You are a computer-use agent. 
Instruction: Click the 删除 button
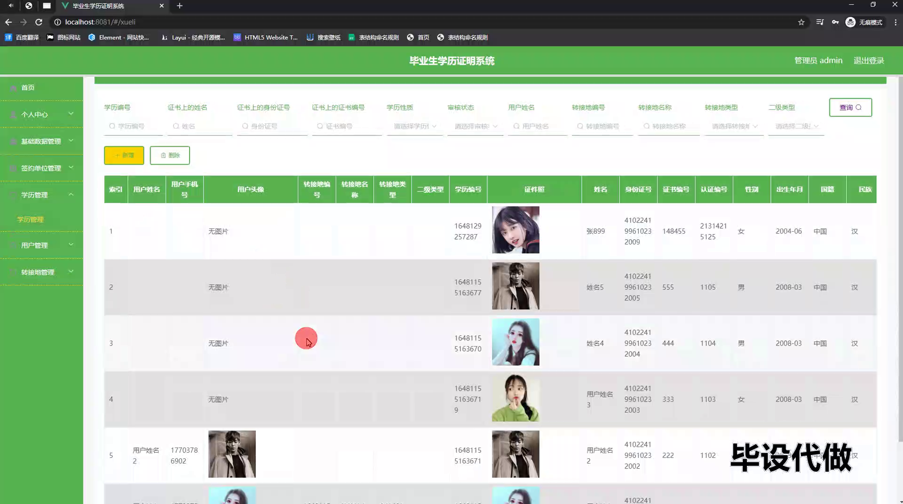click(170, 155)
